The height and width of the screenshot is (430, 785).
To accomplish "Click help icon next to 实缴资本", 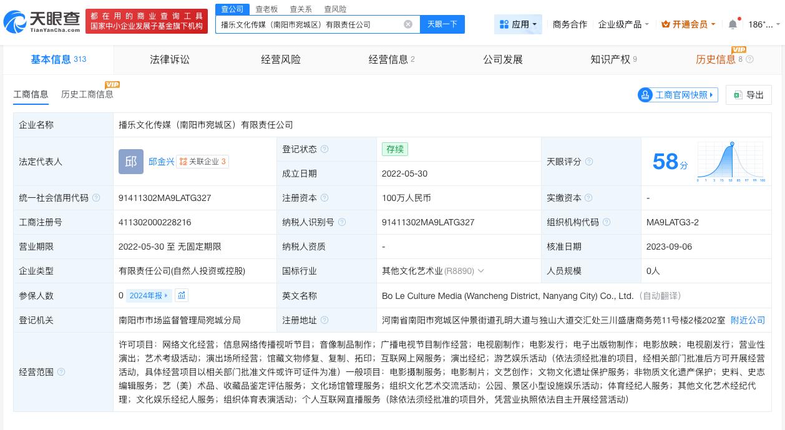I will [588, 198].
